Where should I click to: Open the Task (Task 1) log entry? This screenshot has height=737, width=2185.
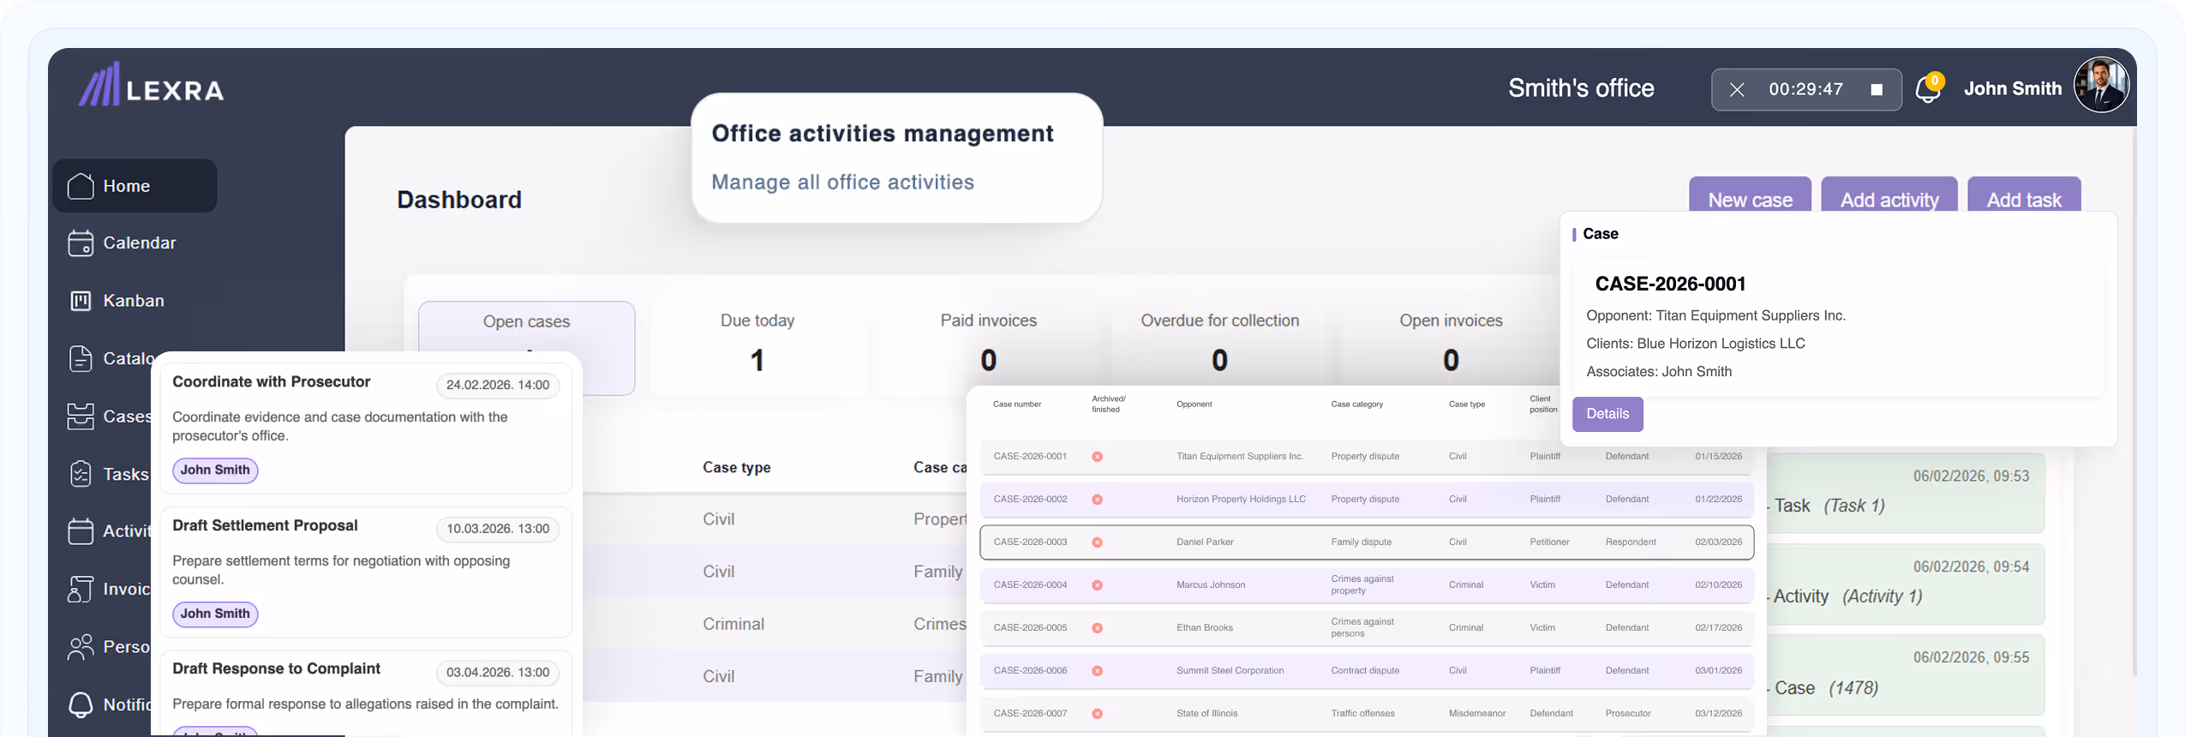1906,493
